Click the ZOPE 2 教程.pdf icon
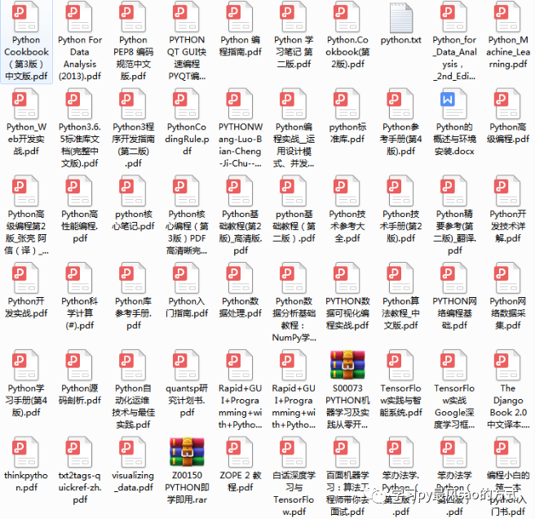The width and height of the screenshot is (535, 519). [241, 452]
